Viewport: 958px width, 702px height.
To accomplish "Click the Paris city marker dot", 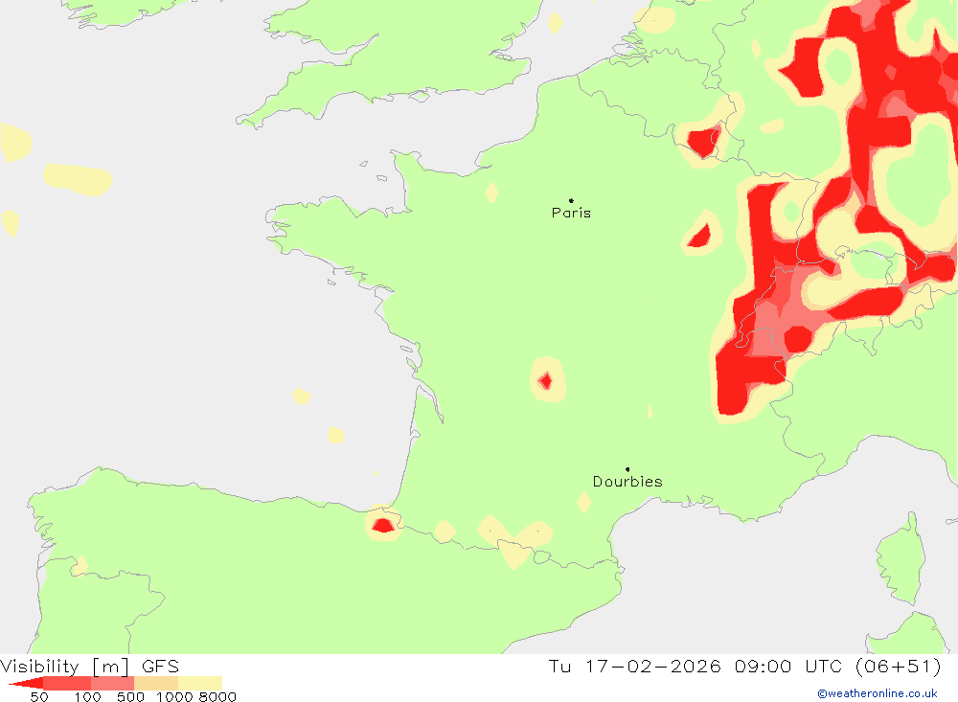I will pos(571,200).
